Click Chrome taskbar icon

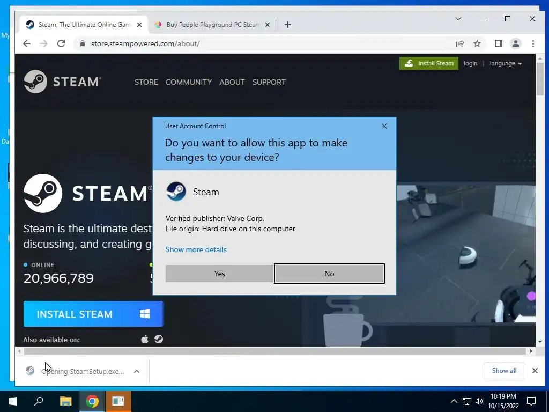coord(92,401)
